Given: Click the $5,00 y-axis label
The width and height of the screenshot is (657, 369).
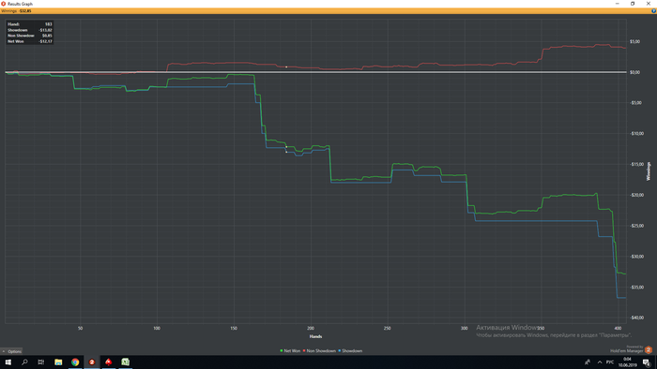Looking at the screenshot, I should point(634,42).
